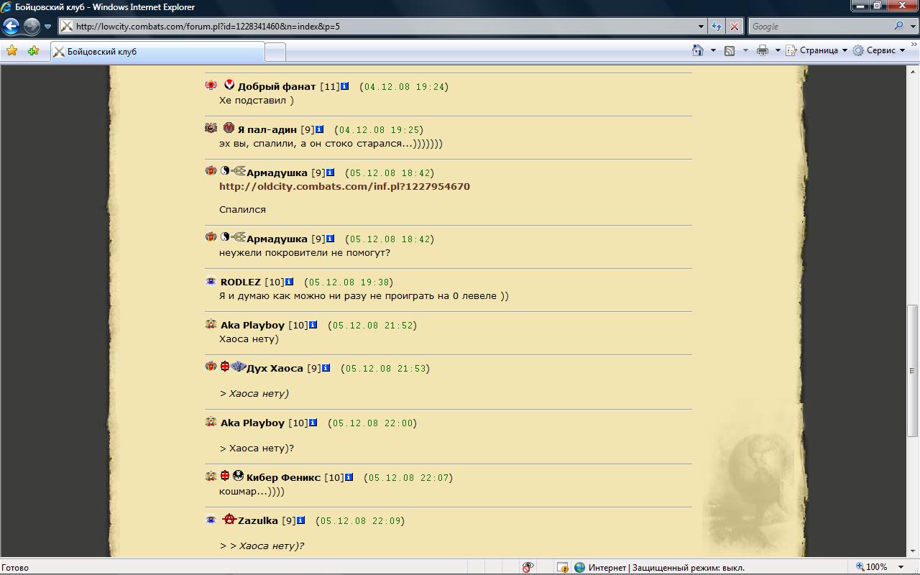Go to the Home page icon
920x575 pixels.
[x=698, y=50]
